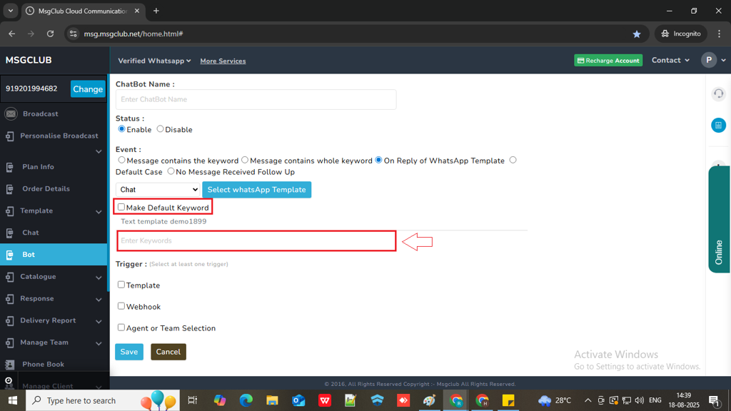Click the Broadcast envelope icon in sidebar
The width and height of the screenshot is (731, 411).
coord(11,113)
